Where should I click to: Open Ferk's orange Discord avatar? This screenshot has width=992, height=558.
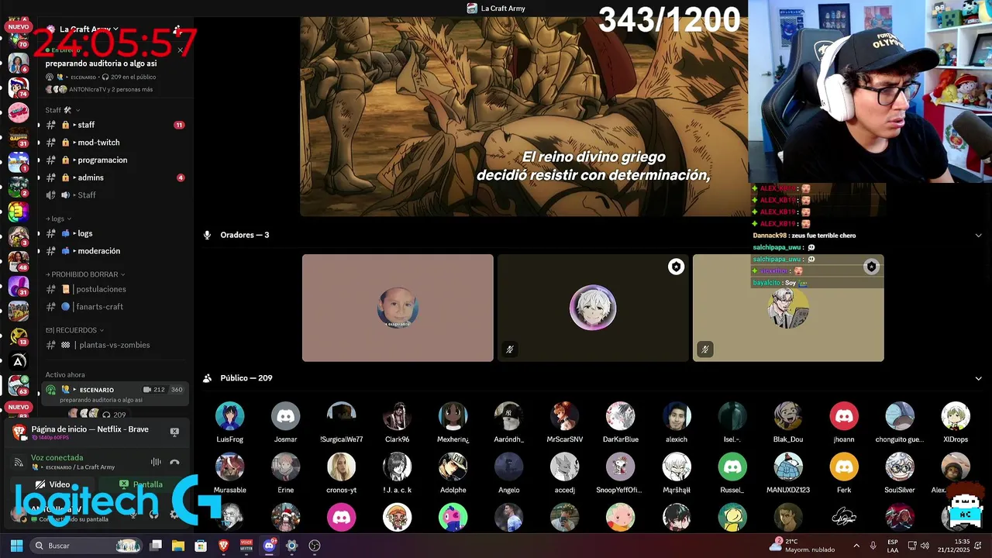[844, 467]
